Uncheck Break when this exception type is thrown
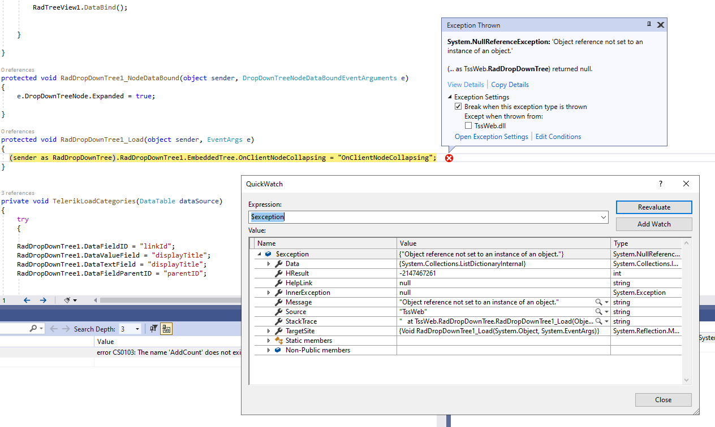The image size is (715, 427). 459,107
